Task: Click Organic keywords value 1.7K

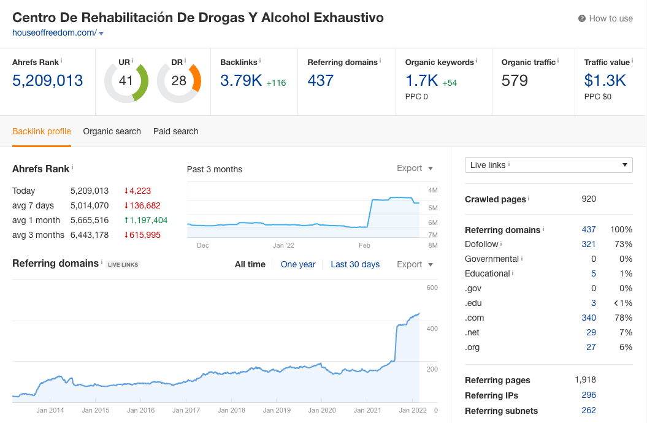Action: point(422,80)
